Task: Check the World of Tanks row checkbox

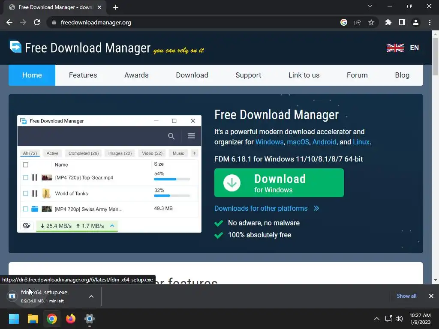Action: 25,193
